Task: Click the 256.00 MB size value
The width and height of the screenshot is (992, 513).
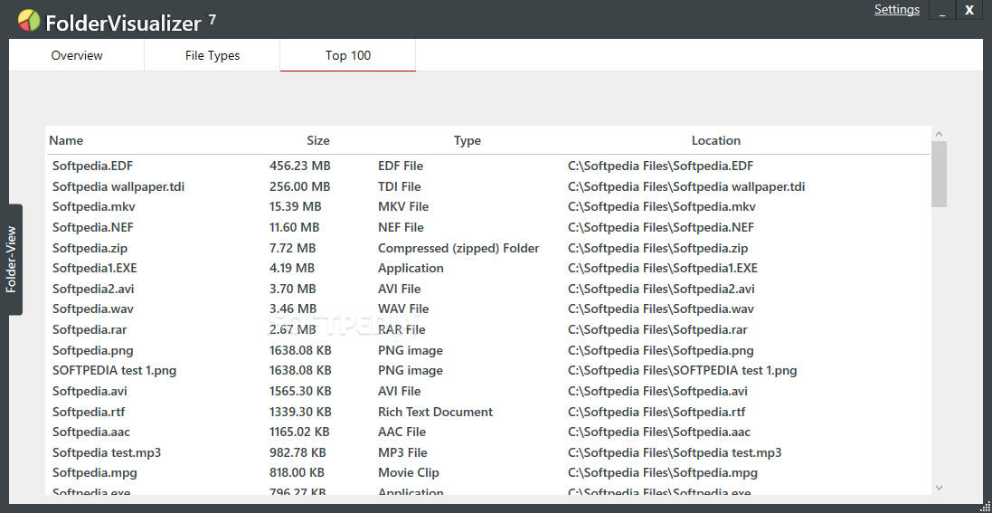Action: pyautogui.click(x=300, y=186)
